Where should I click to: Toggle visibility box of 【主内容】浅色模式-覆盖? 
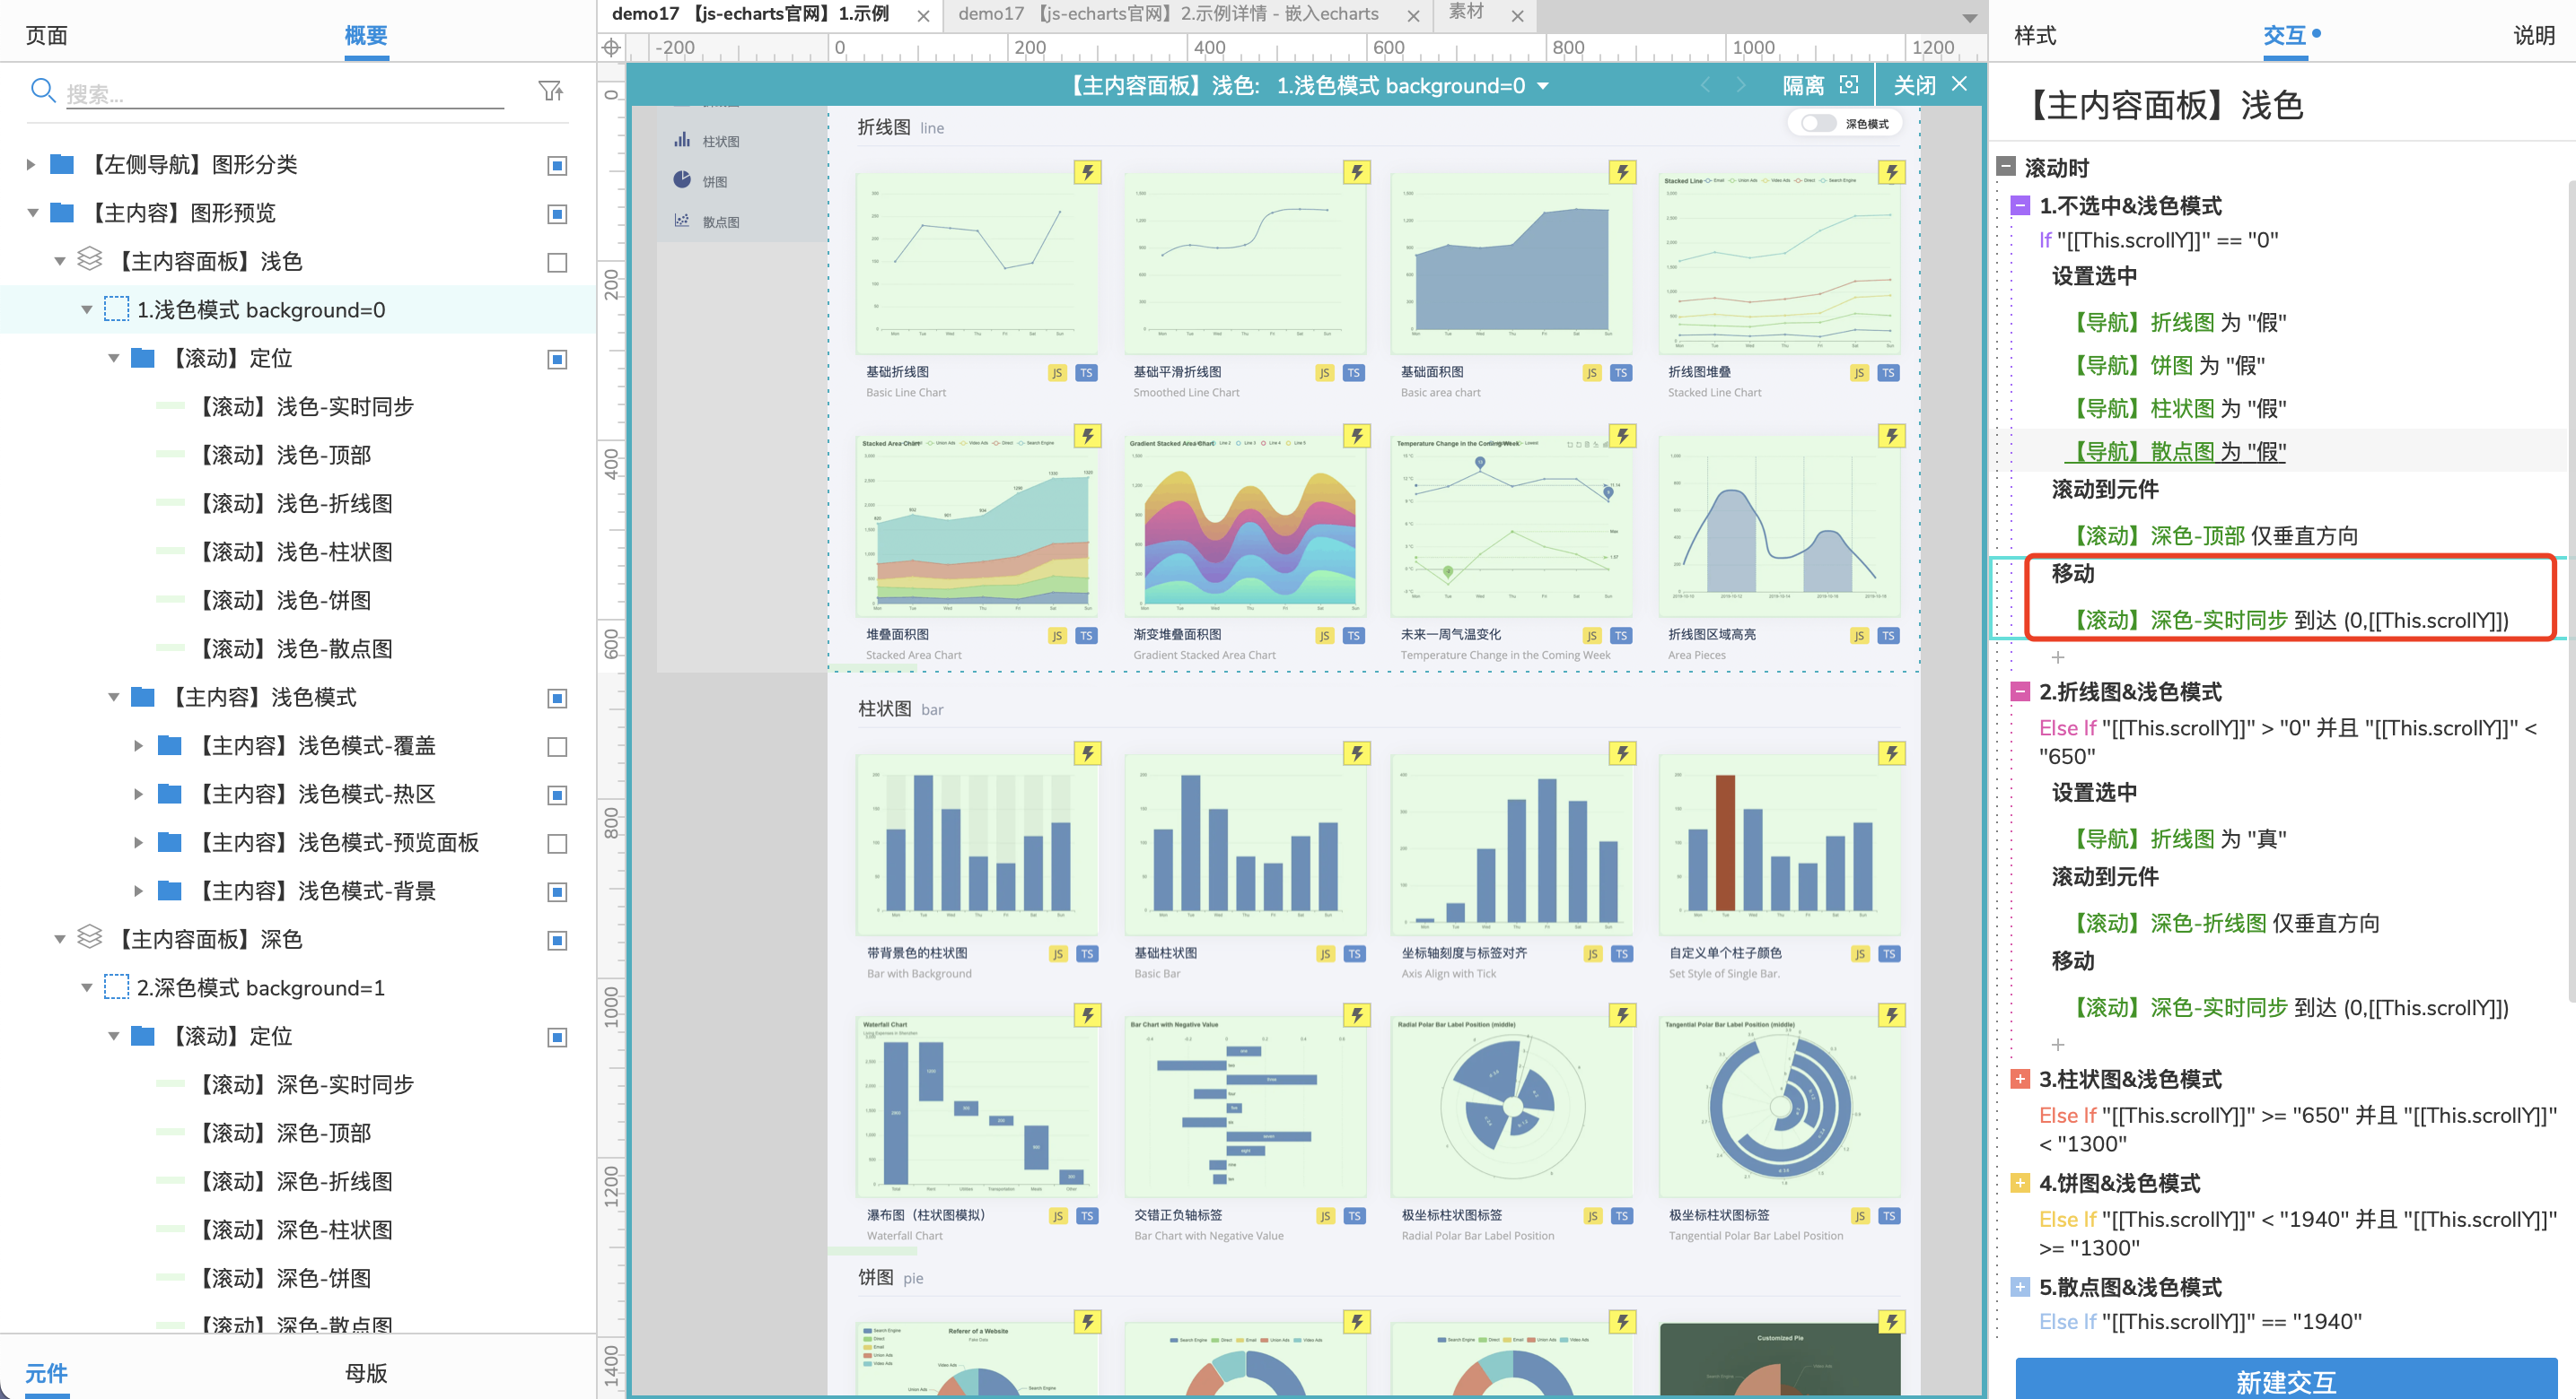pos(558,746)
